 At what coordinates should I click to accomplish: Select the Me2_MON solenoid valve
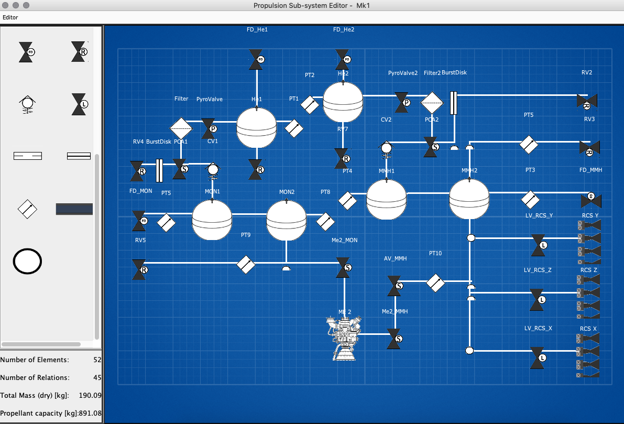[344, 267]
